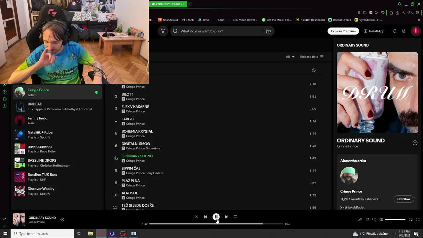423x238 pixels.
Task: Open Temný Rudo artist in library
Action: coord(57,121)
